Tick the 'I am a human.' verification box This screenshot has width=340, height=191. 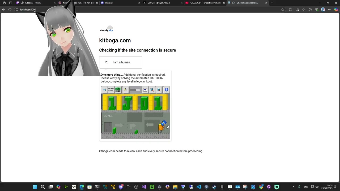106,62
